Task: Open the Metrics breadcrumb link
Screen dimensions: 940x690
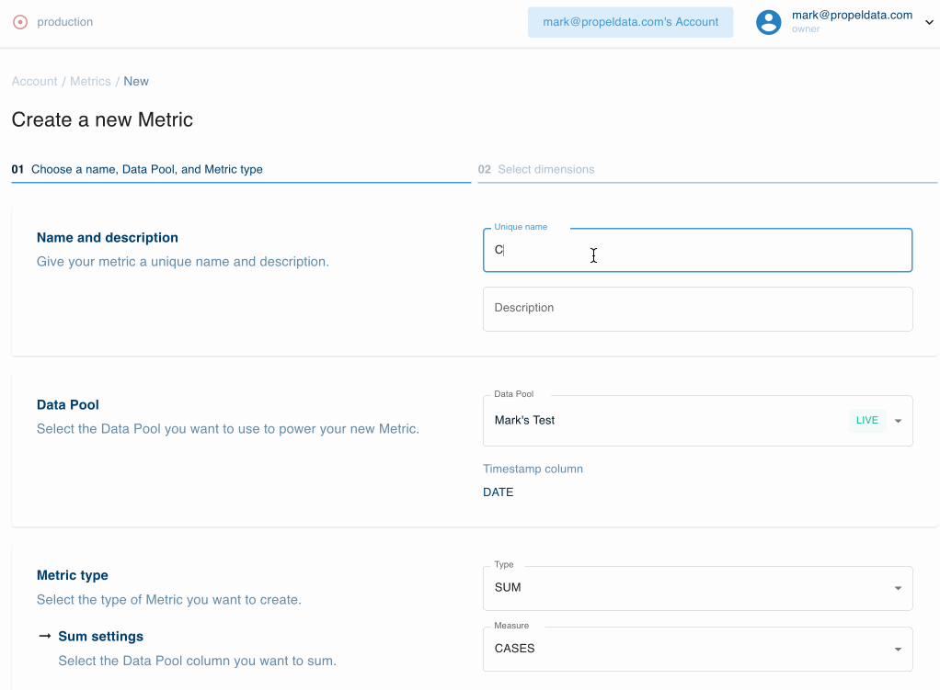Action: pyautogui.click(x=90, y=81)
